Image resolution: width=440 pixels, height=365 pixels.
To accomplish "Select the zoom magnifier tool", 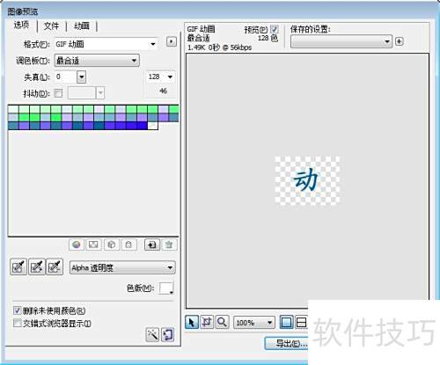I will tap(222, 323).
